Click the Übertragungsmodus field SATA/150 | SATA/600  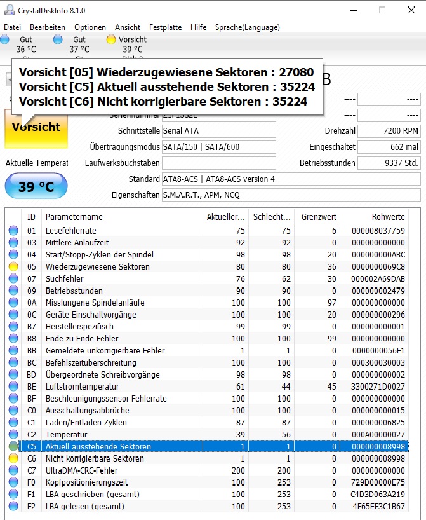coord(219,147)
